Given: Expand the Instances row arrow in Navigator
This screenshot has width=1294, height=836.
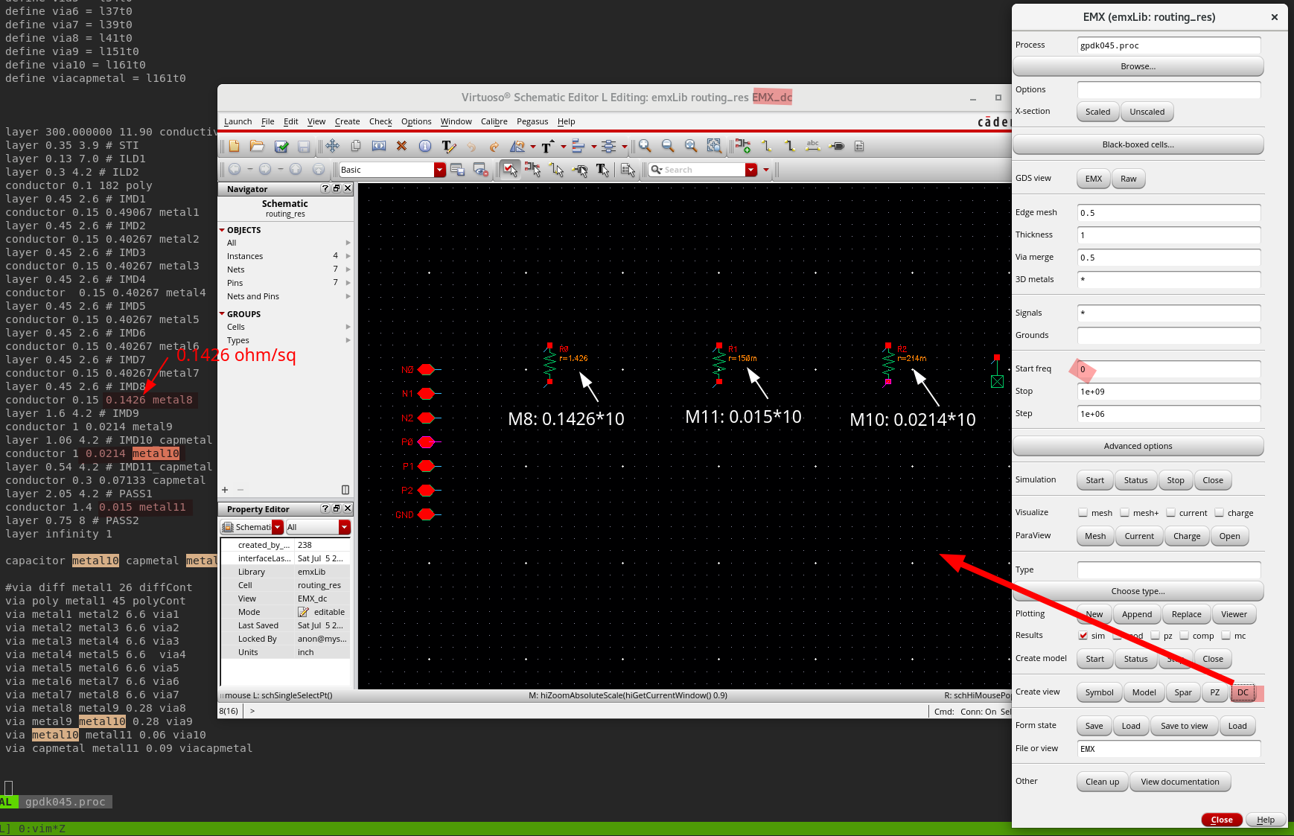Looking at the screenshot, I should click(x=348, y=256).
